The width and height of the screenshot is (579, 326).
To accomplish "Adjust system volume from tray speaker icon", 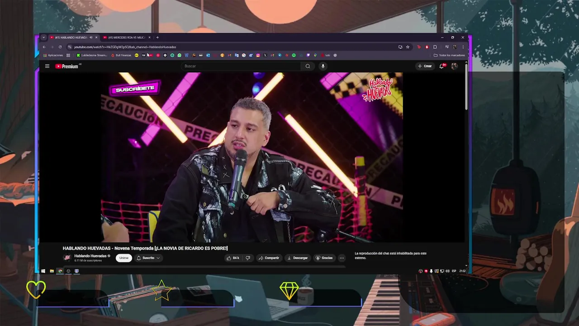I will pyautogui.click(x=447, y=271).
